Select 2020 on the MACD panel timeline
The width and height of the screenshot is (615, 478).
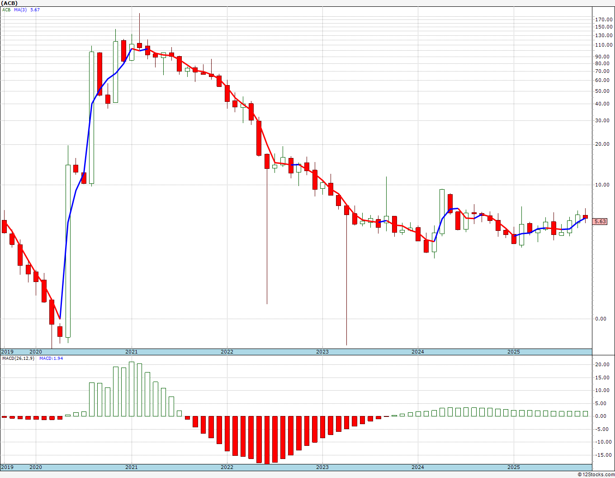[35, 467]
